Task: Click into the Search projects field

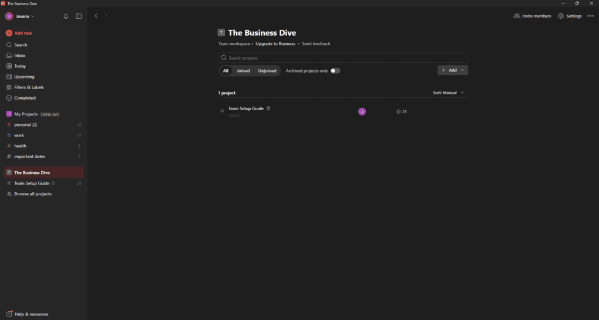Action: [x=344, y=58]
